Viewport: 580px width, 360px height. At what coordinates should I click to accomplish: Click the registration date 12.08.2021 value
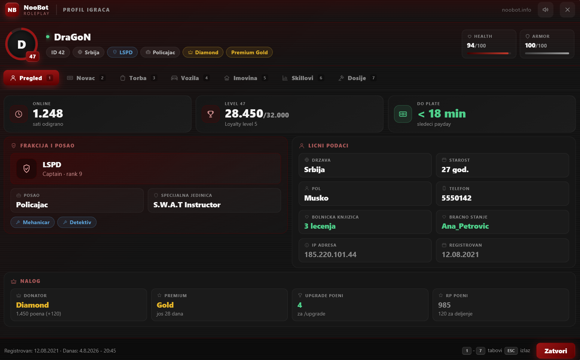460,254
